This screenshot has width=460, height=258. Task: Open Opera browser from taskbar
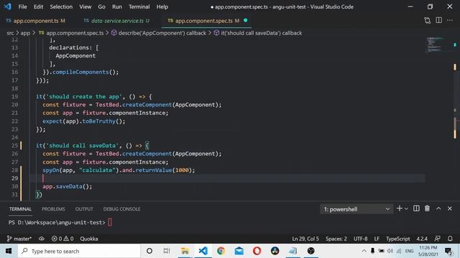point(257,251)
